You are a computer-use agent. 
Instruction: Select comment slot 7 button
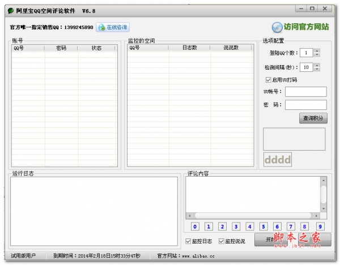(291, 226)
